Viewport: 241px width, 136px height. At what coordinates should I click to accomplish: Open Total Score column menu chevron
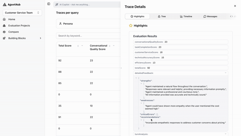coord(82,46)
